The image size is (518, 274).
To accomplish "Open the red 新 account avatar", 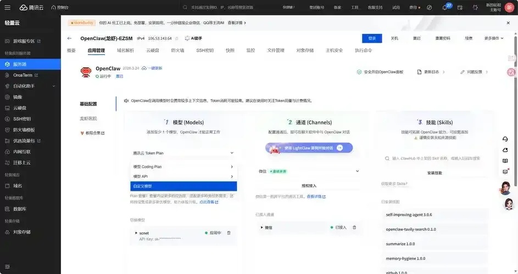I will point(510,7).
